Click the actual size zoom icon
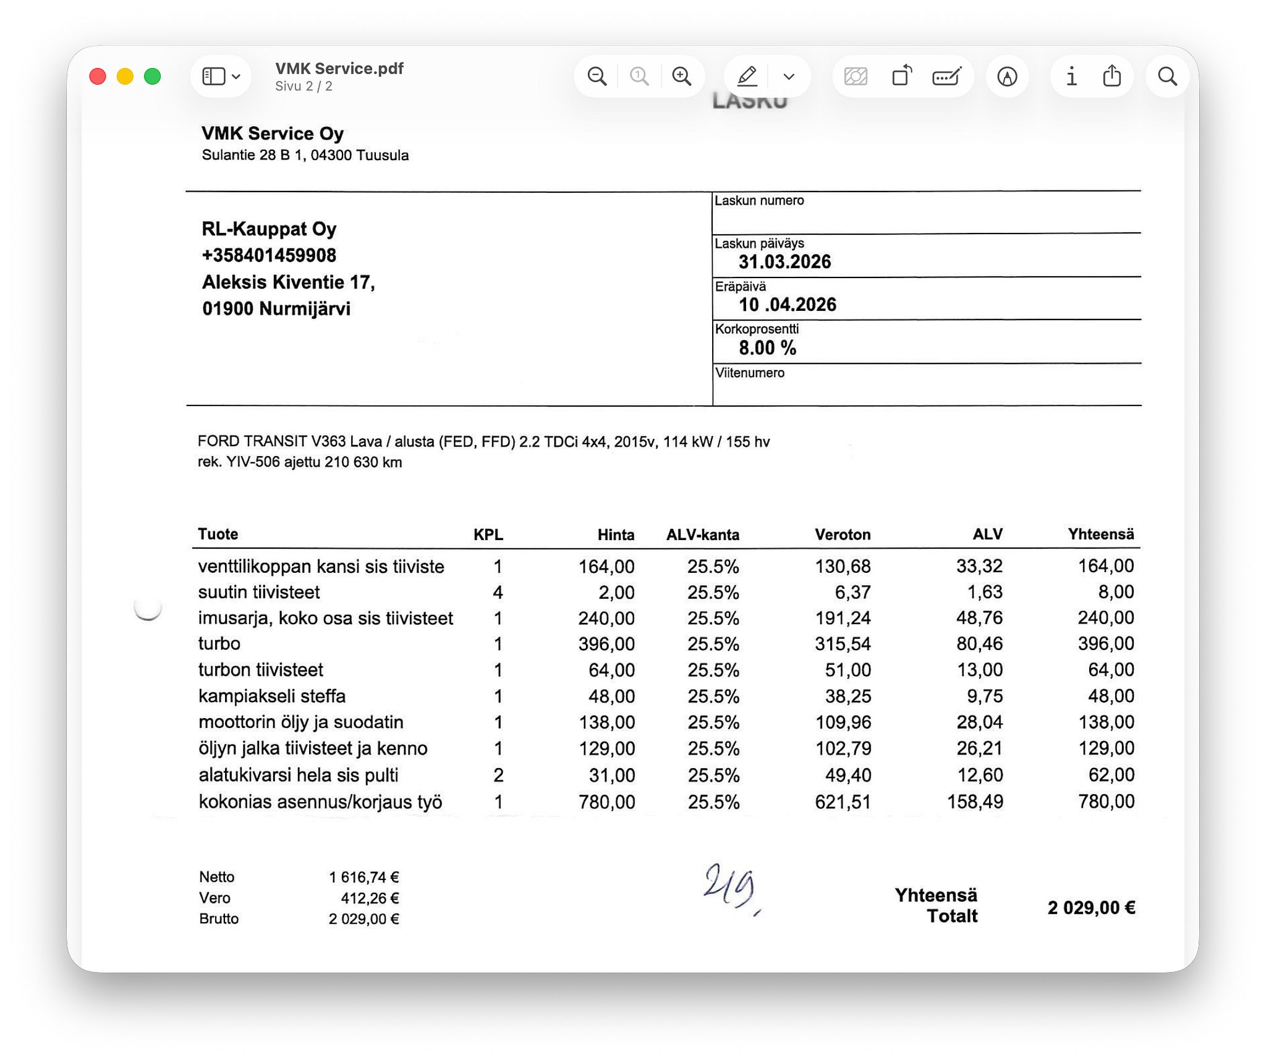Viewport: 1266px width, 1061px height. [x=639, y=77]
